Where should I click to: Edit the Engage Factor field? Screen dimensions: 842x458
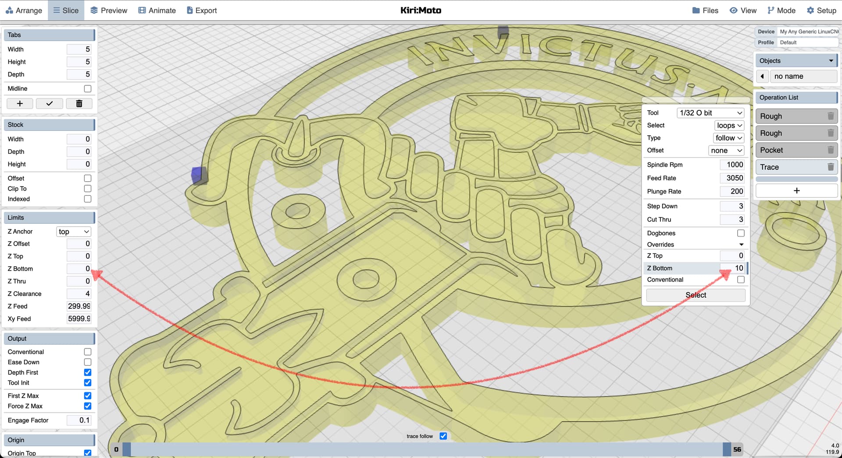click(79, 420)
